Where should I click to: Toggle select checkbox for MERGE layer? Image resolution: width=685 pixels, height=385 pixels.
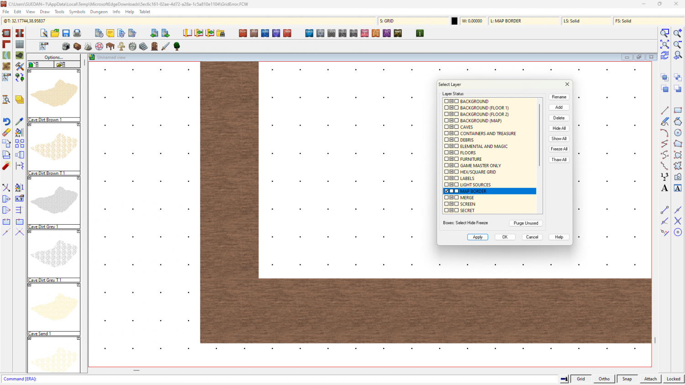click(447, 198)
